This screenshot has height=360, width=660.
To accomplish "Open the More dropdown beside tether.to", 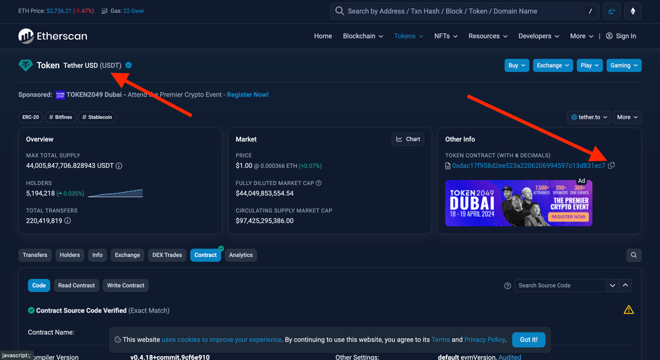I will pos(627,117).
